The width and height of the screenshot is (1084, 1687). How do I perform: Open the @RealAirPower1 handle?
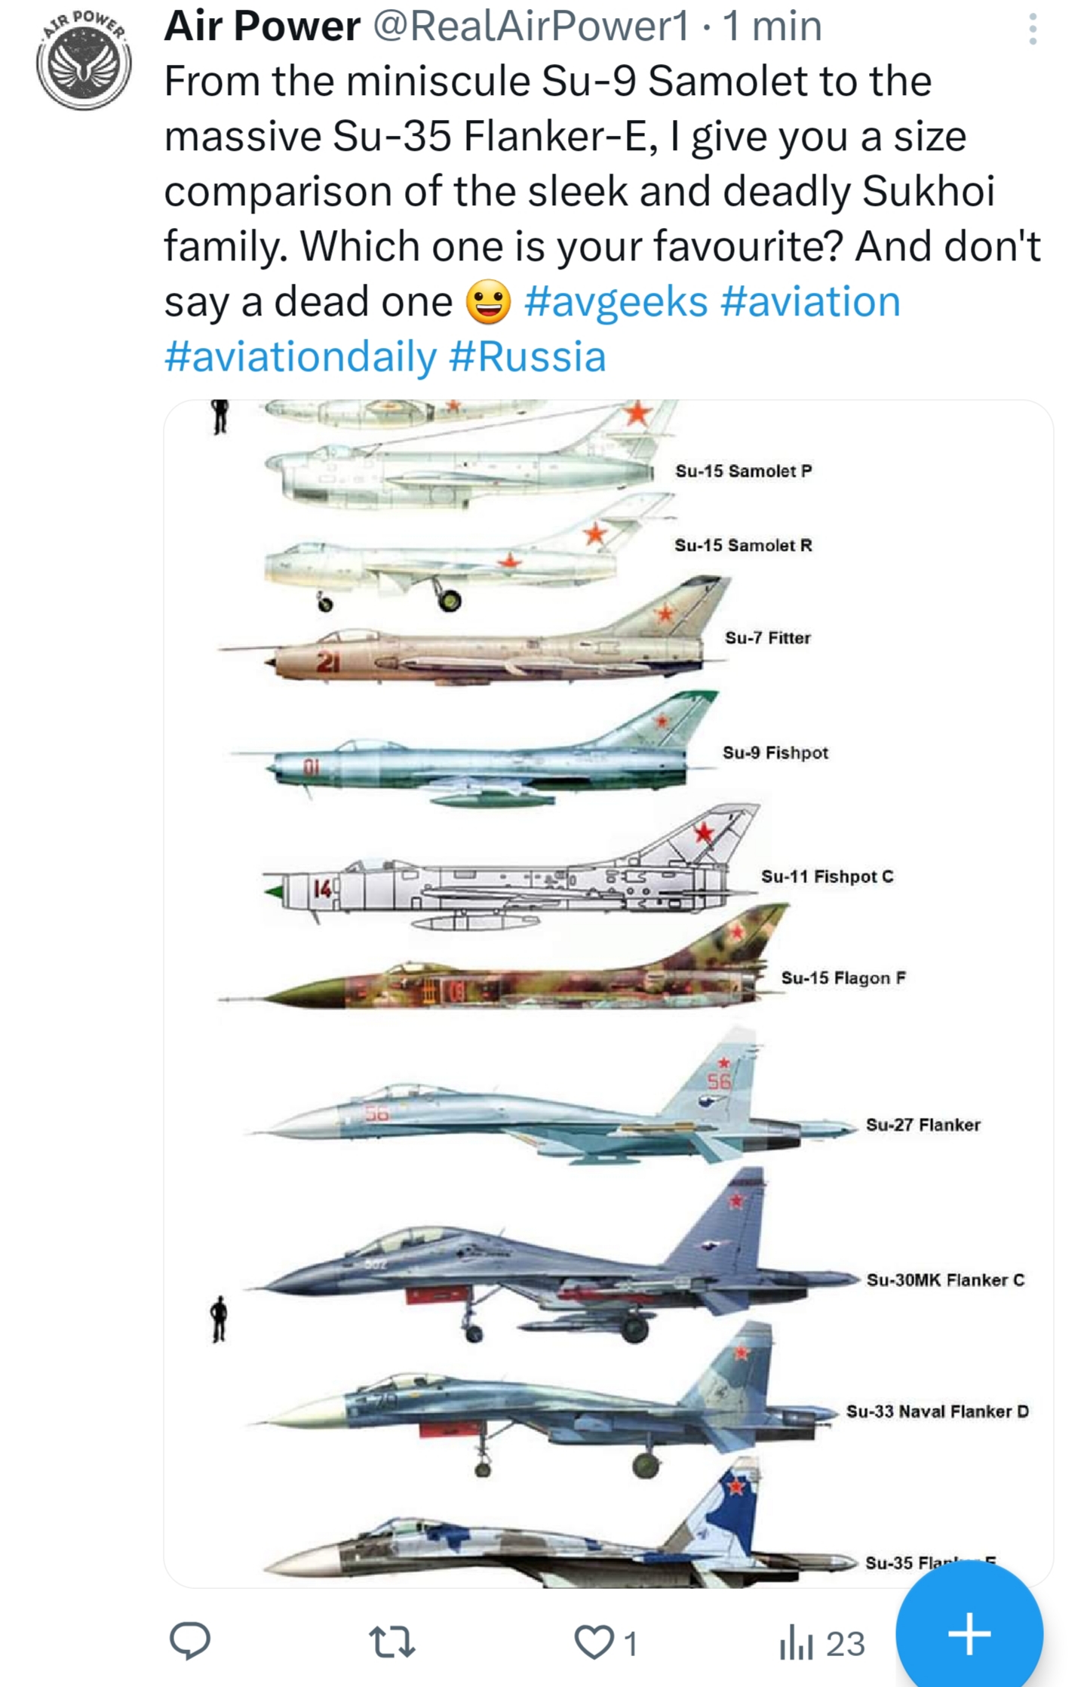click(x=532, y=26)
